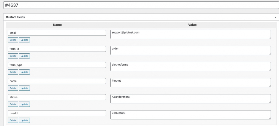This screenshot has width=279, height=126.
Task: Click the Abandonment value textarea
Action: click(190, 99)
